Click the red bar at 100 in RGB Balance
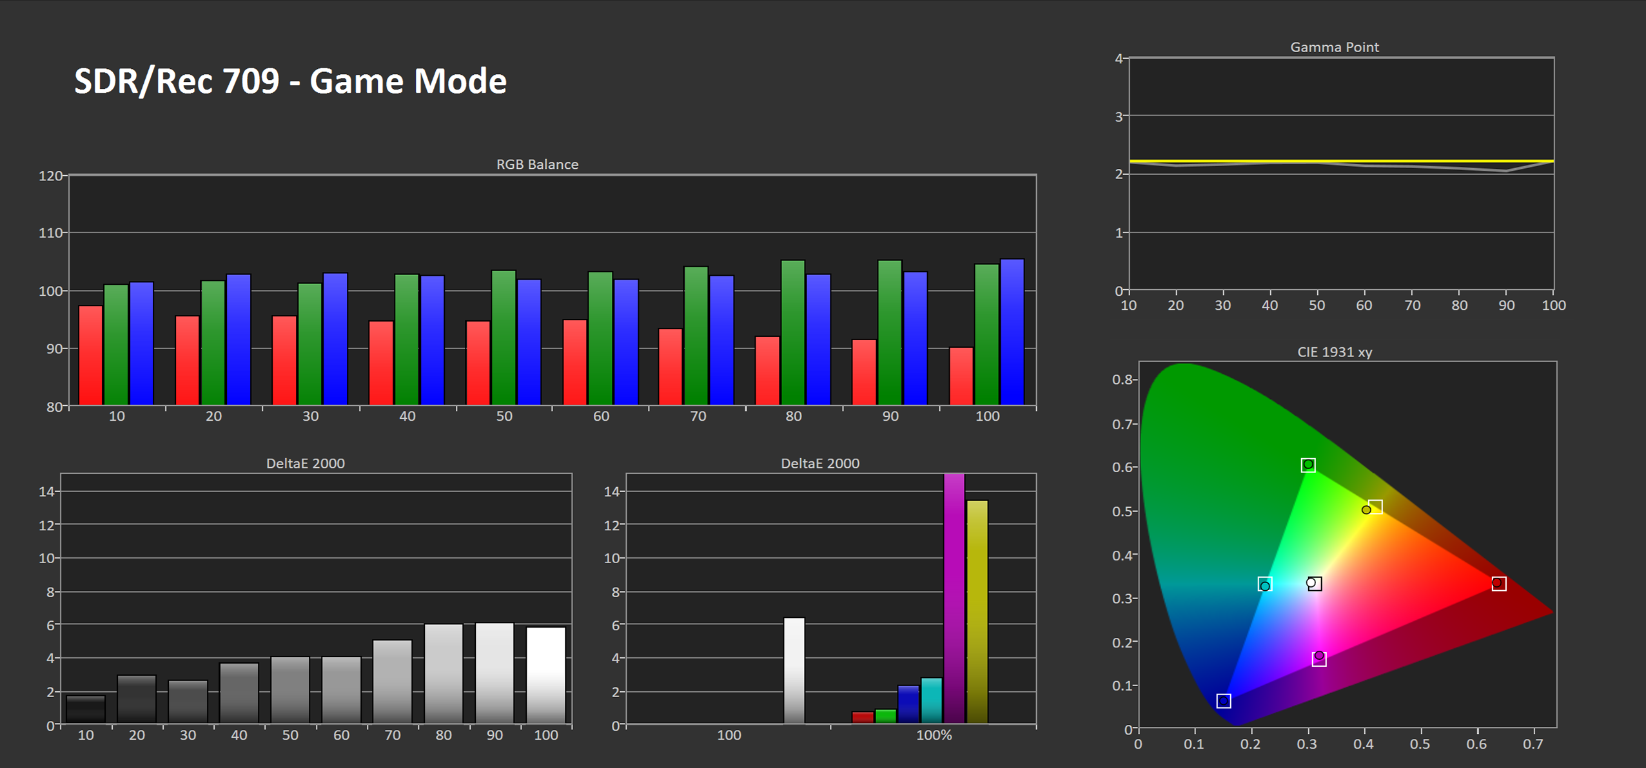1646x768 pixels. [x=961, y=377]
